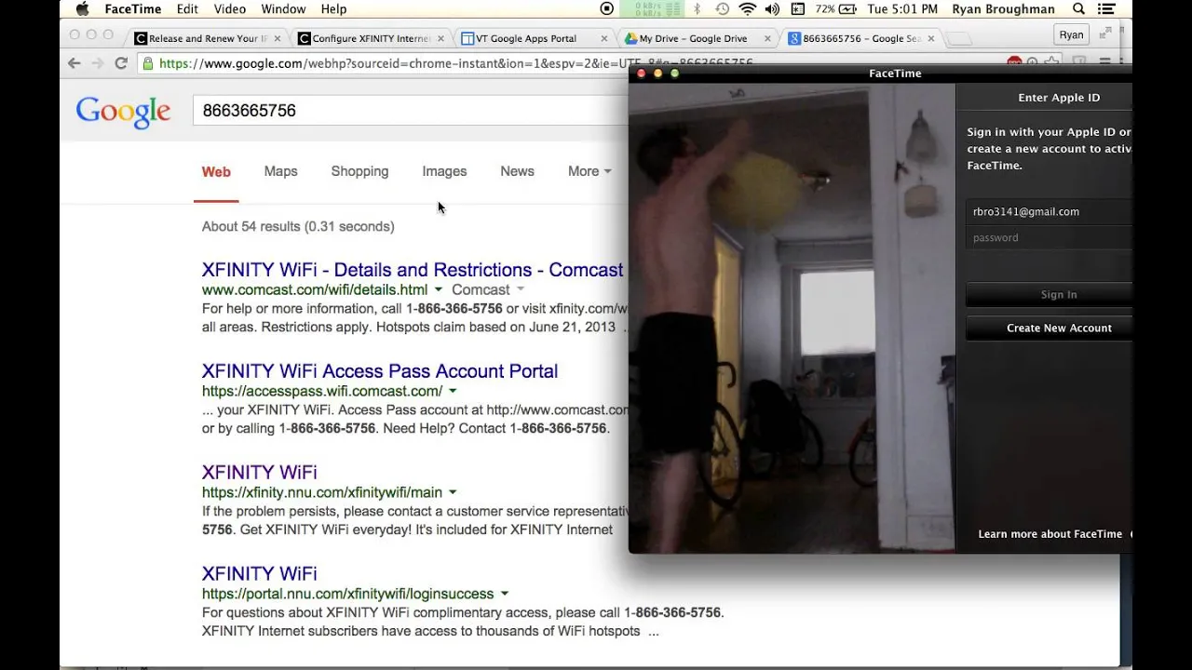
Task: Close the VT Google Apps Portal tab
Action: 603,38
